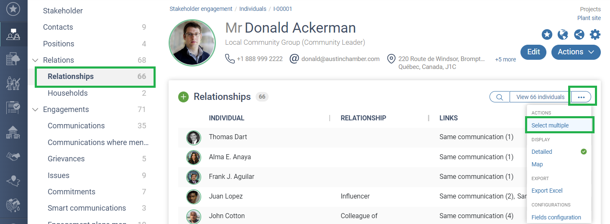Collapse the Engagements tree section
Image resolution: width=610 pixels, height=224 pixels.
tap(36, 109)
